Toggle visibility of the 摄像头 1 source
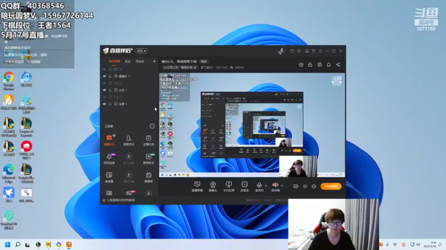Image resolution: width=446 pixels, height=250 pixels. (x=104, y=76)
